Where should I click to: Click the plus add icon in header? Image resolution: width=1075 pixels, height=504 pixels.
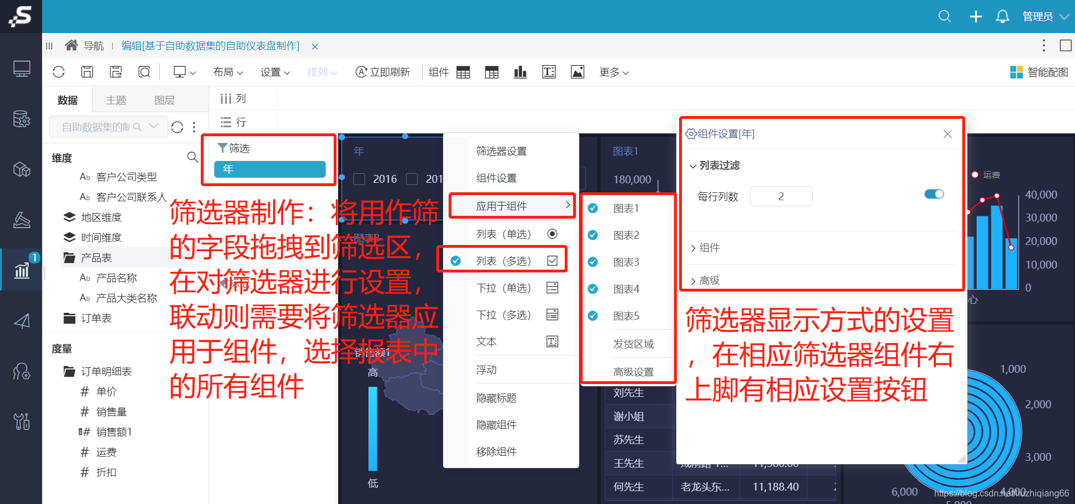pyautogui.click(x=976, y=16)
